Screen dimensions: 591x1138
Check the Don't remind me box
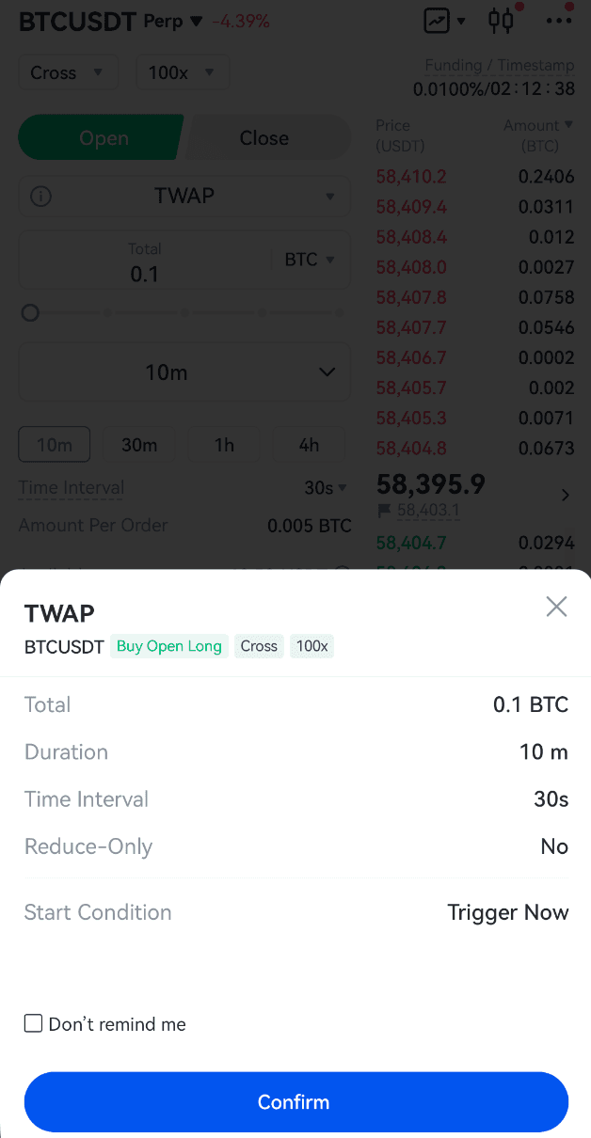point(34,1023)
